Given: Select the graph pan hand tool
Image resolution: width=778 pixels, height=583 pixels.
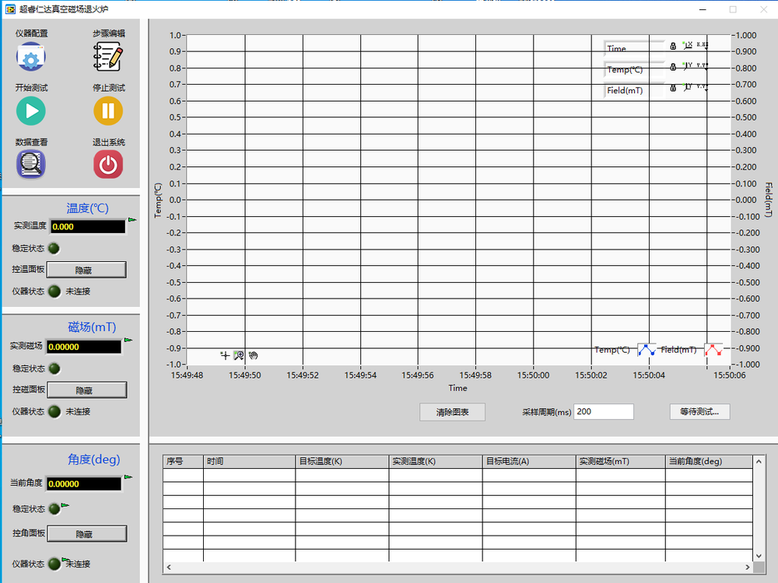Looking at the screenshot, I should pos(253,355).
